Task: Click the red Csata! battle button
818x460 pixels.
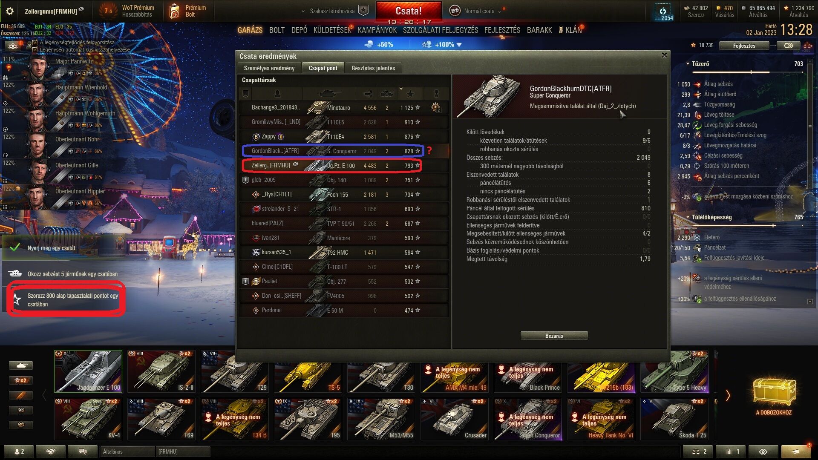Action: tap(409, 11)
